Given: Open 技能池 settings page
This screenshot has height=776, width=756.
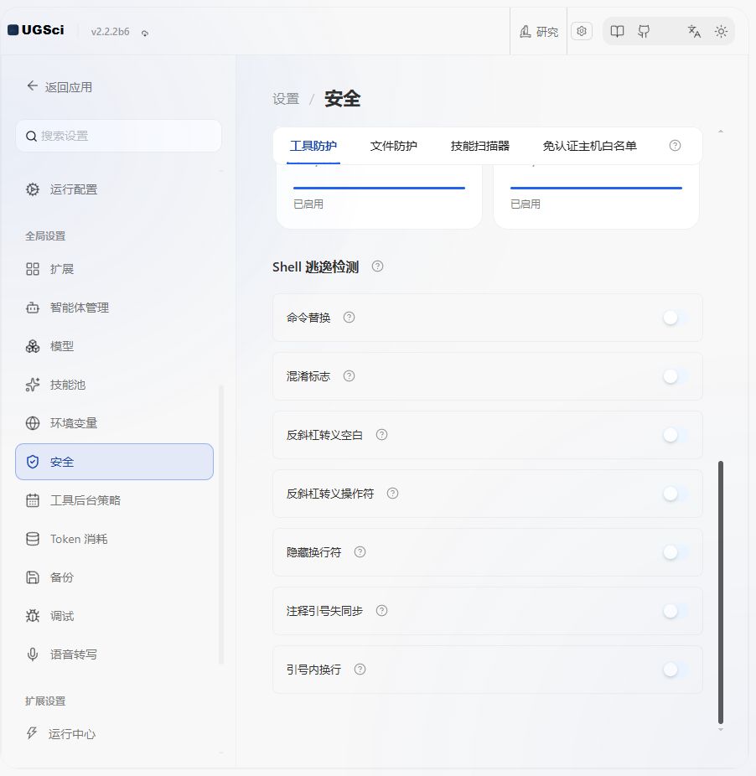Looking at the screenshot, I should pos(114,385).
